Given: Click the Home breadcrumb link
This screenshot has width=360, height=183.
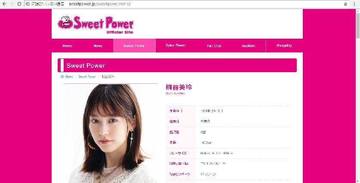Looking at the screenshot, I should point(69,76).
